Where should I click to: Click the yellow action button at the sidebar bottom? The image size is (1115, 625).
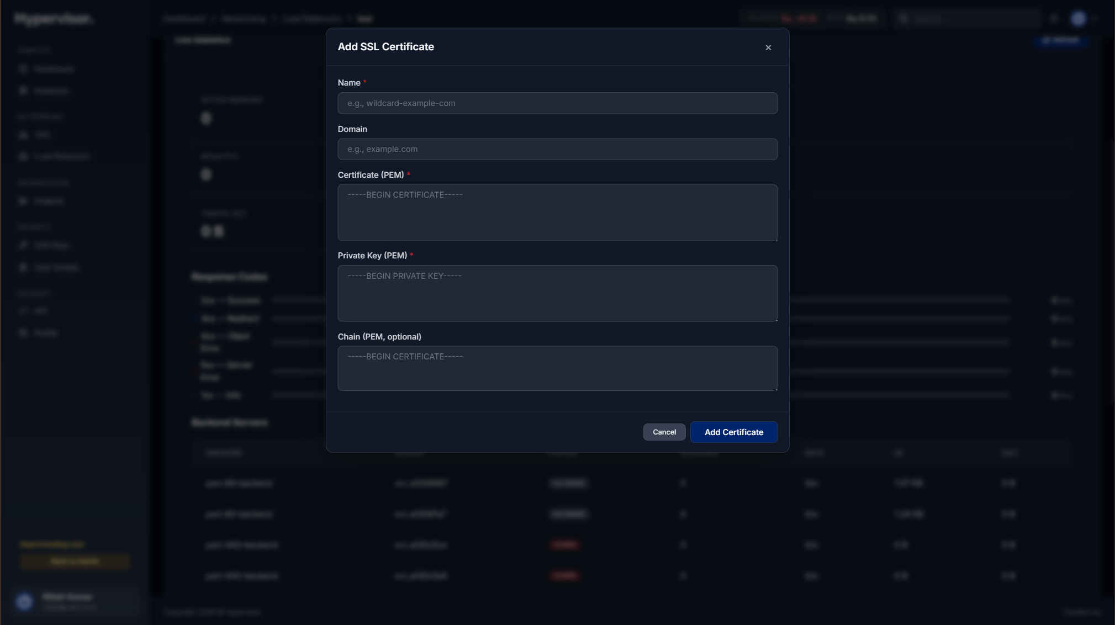coord(75,561)
